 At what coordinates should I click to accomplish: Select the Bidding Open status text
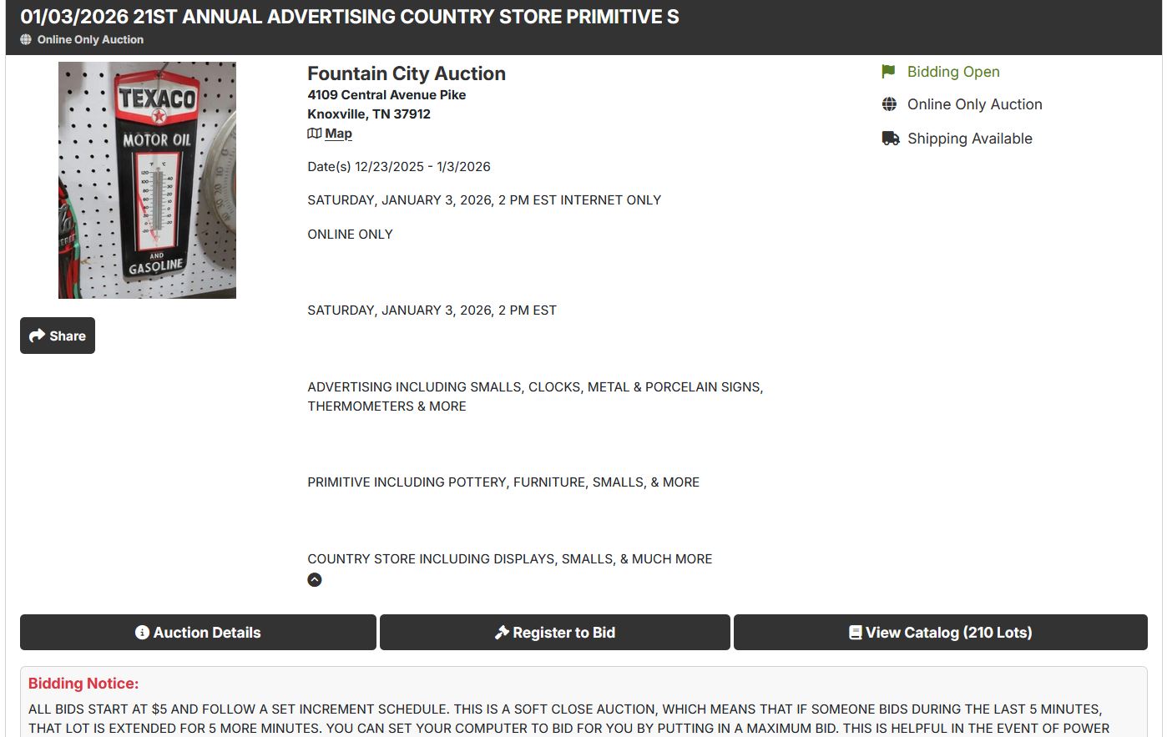pos(953,72)
